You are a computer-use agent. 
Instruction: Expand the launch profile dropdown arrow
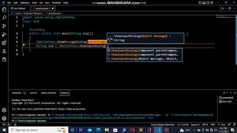(227, 93)
